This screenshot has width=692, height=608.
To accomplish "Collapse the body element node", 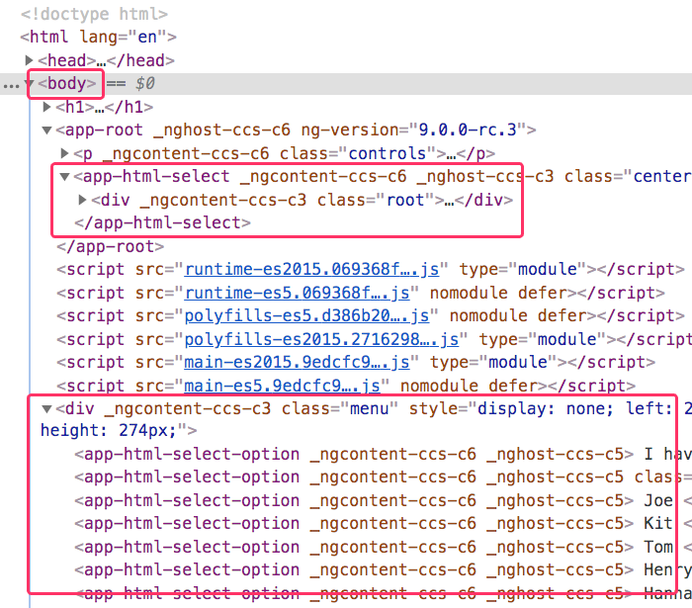I will (x=30, y=84).
